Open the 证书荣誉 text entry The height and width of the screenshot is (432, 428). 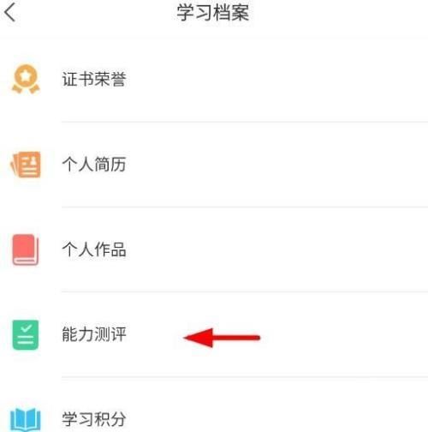(94, 79)
